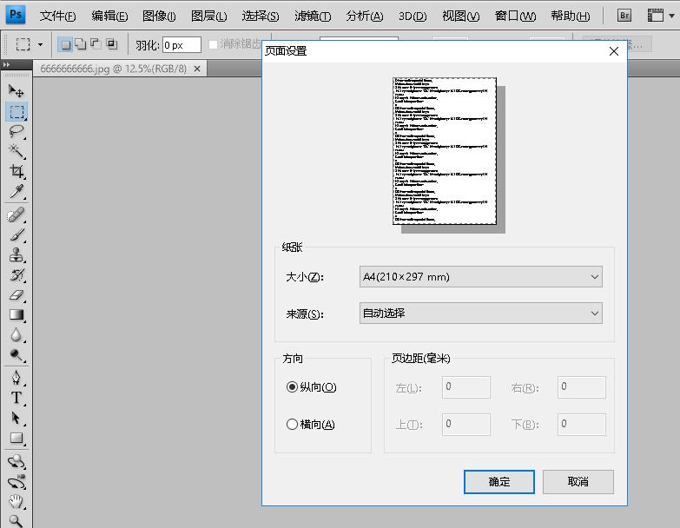Screen dimensions: 680x528
Task: Open the 分析(A) menu
Action: pos(365,16)
